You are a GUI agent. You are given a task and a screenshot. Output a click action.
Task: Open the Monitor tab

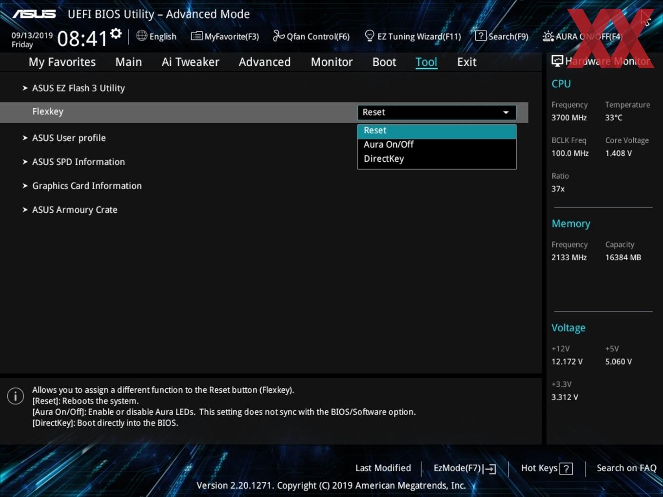click(x=331, y=62)
